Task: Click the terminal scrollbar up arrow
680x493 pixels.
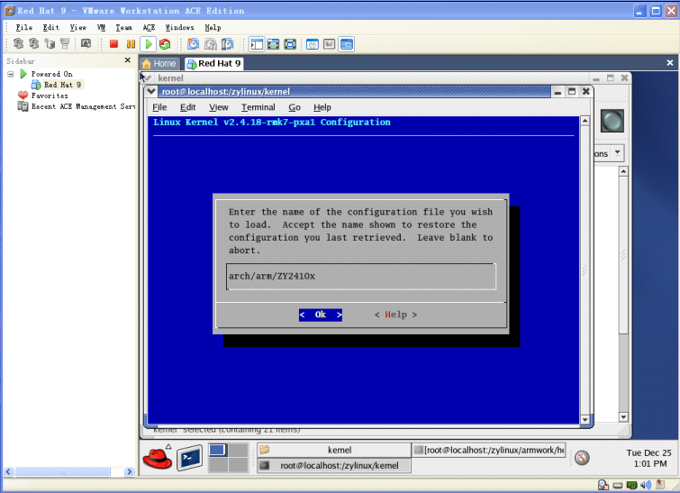Action: [585, 123]
